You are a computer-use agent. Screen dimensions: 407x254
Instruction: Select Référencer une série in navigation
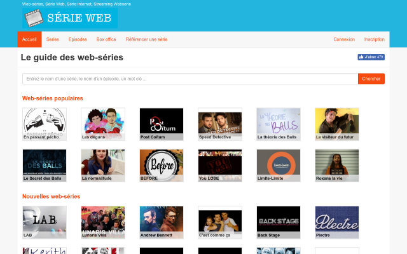[x=146, y=39]
